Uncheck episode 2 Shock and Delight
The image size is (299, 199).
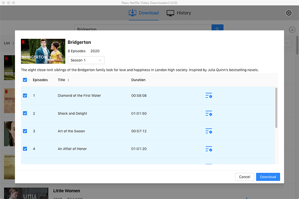25,113
